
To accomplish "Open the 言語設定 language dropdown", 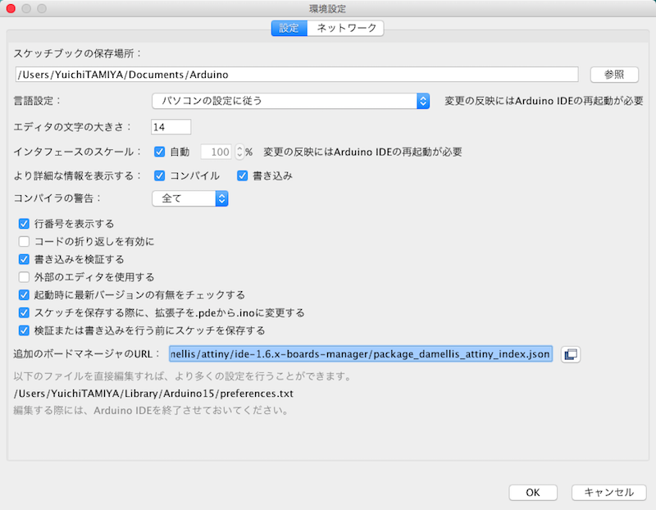I will [x=291, y=101].
